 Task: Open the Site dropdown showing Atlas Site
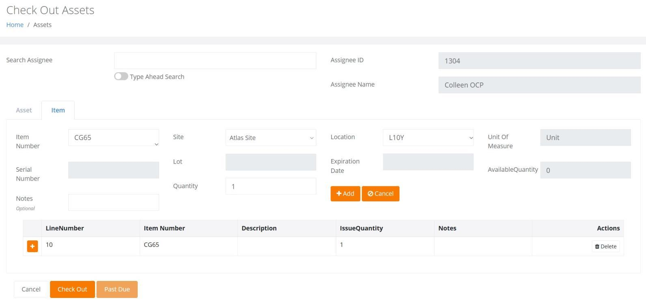tap(271, 138)
